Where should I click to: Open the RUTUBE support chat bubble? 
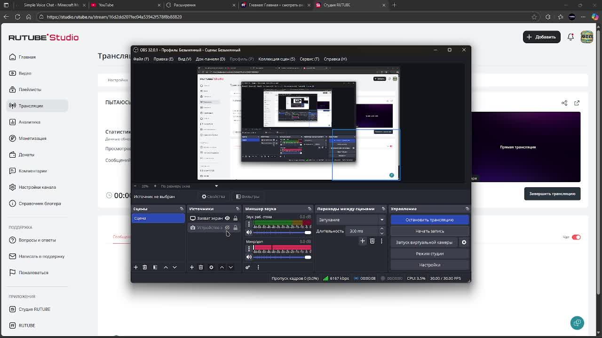pyautogui.click(x=577, y=323)
